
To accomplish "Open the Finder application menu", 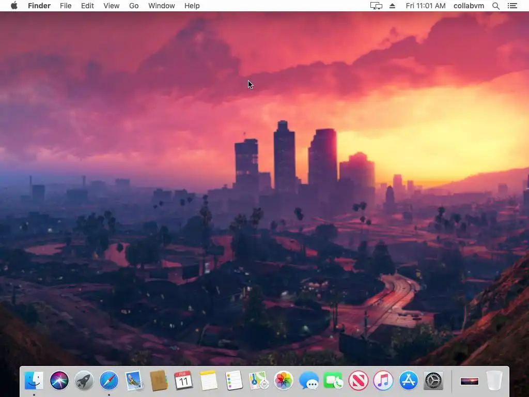I will tap(39, 6).
